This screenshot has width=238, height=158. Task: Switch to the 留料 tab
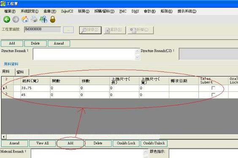[22, 72]
